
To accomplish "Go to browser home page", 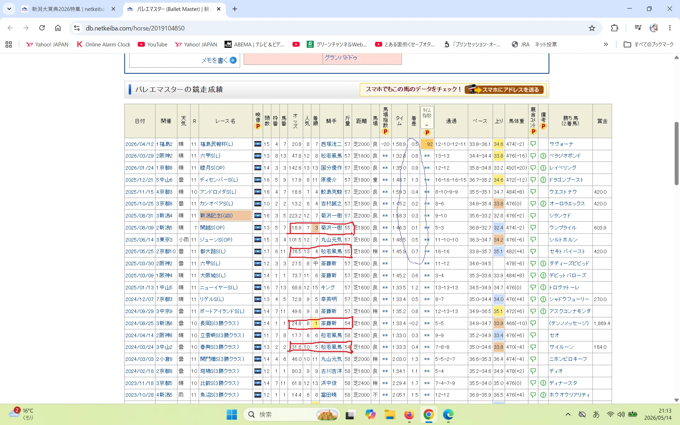I will pos(58,28).
